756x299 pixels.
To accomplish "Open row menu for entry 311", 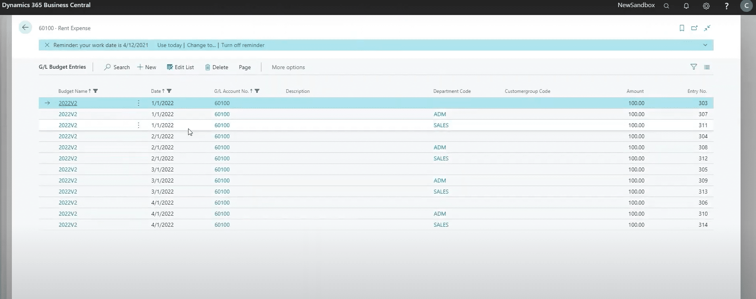I will pyautogui.click(x=138, y=125).
